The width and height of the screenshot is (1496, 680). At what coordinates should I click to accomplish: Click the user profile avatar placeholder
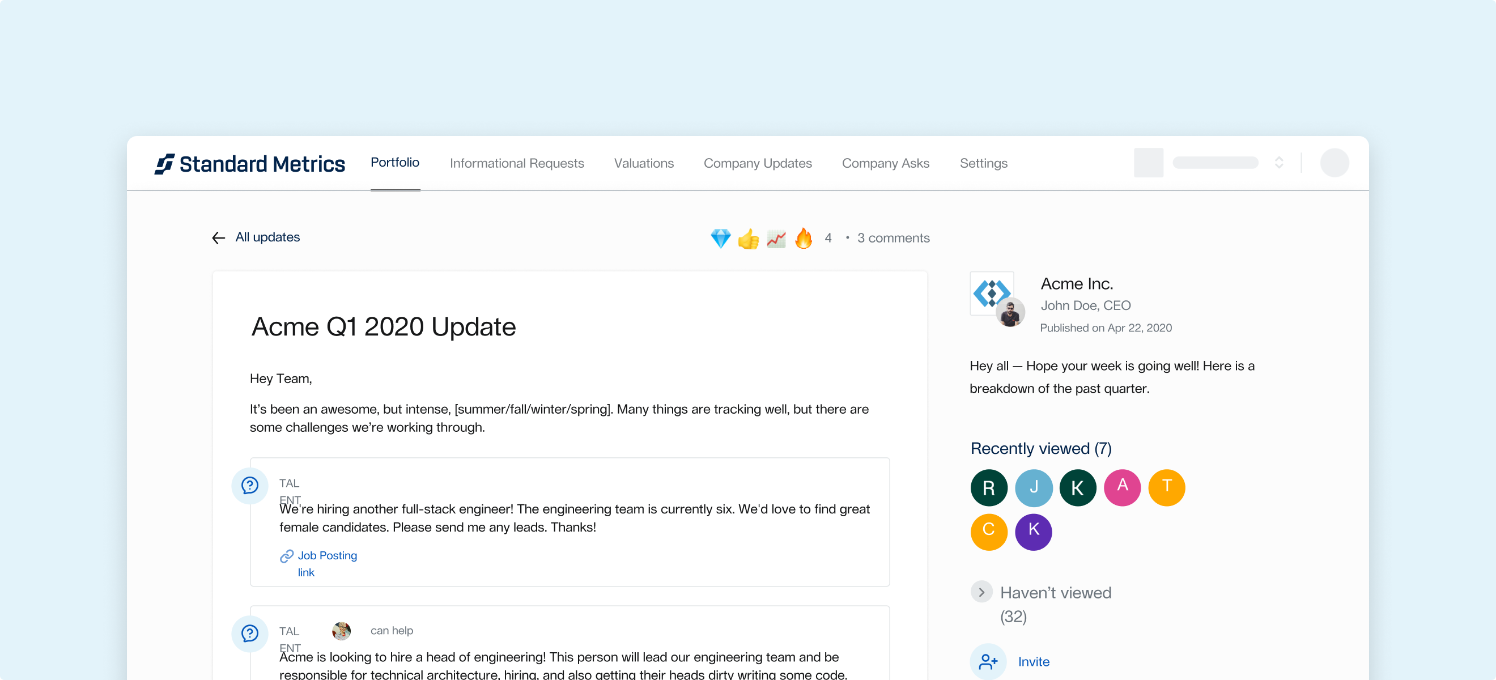1334,163
